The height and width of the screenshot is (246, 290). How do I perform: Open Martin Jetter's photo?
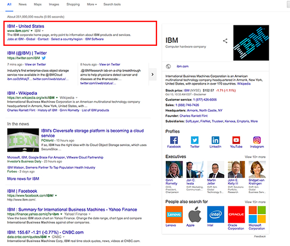[216, 169]
